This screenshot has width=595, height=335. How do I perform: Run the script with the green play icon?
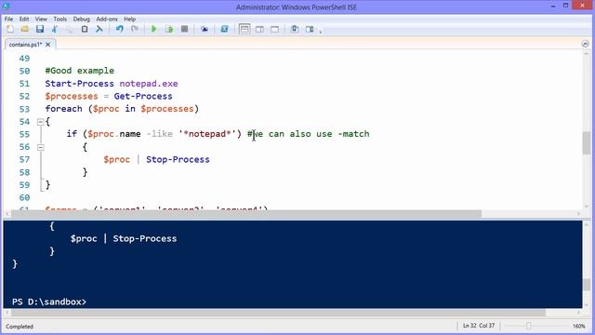[154, 29]
